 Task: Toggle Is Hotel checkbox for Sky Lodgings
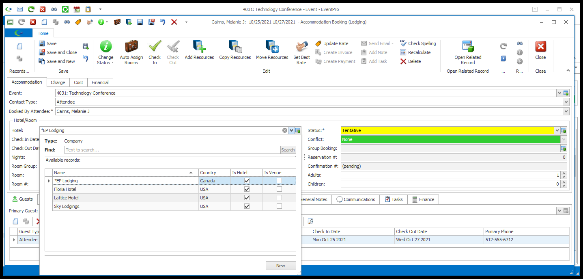click(x=247, y=206)
